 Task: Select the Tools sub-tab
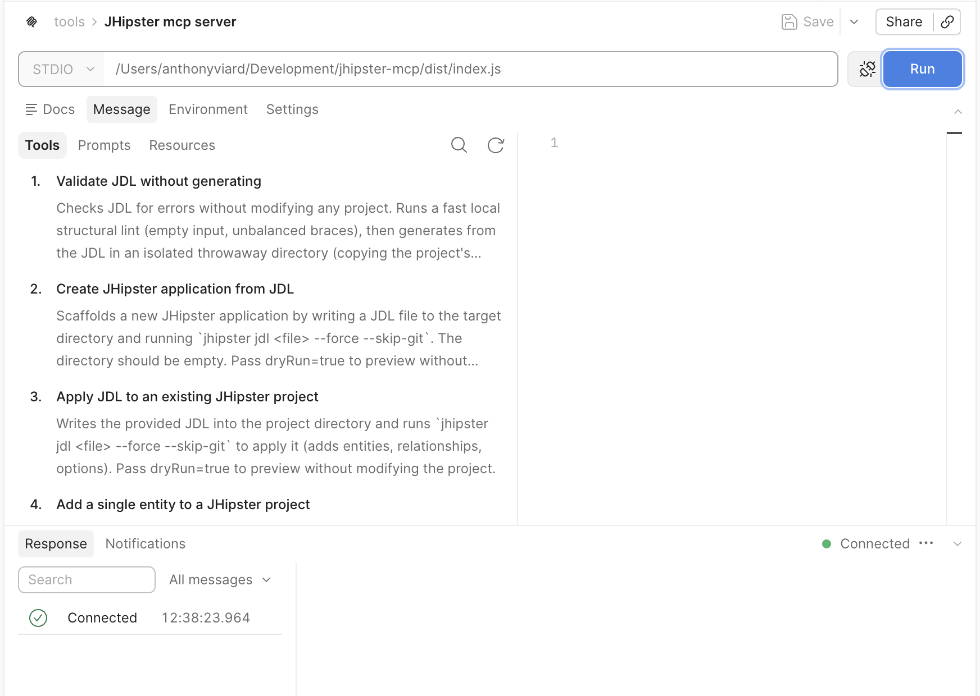point(42,145)
